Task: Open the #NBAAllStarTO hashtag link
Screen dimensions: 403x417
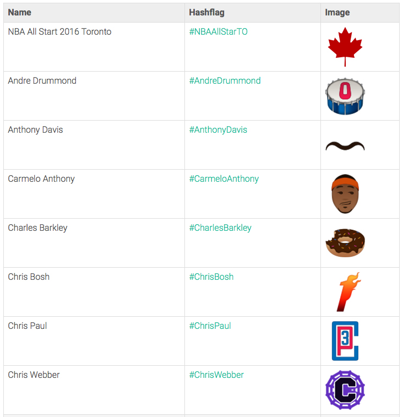Action: click(x=218, y=31)
